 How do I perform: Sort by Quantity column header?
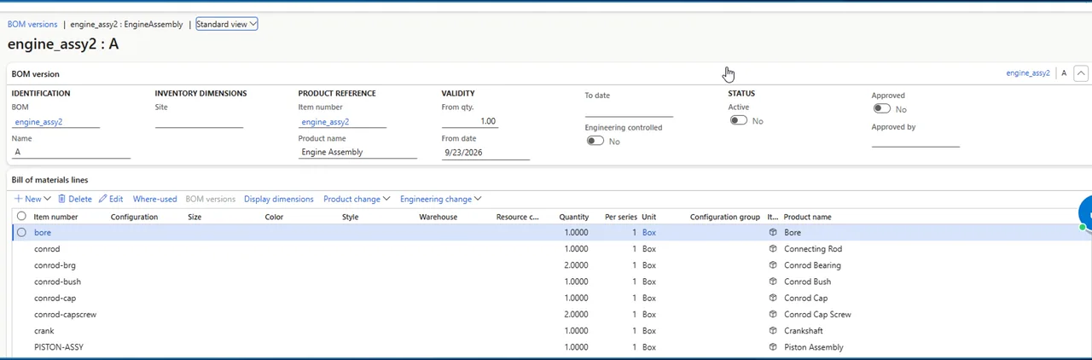[x=573, y=217]
